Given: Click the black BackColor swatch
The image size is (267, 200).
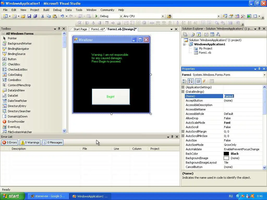Looking at the screenshot, I should (x=226, y=154).
